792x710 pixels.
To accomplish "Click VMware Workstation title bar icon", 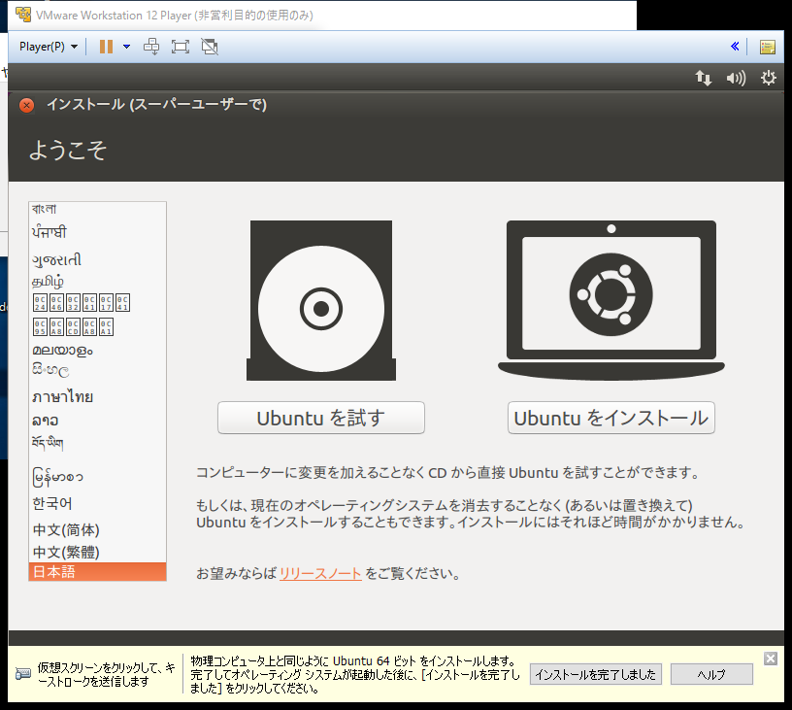I will (22, 15).
